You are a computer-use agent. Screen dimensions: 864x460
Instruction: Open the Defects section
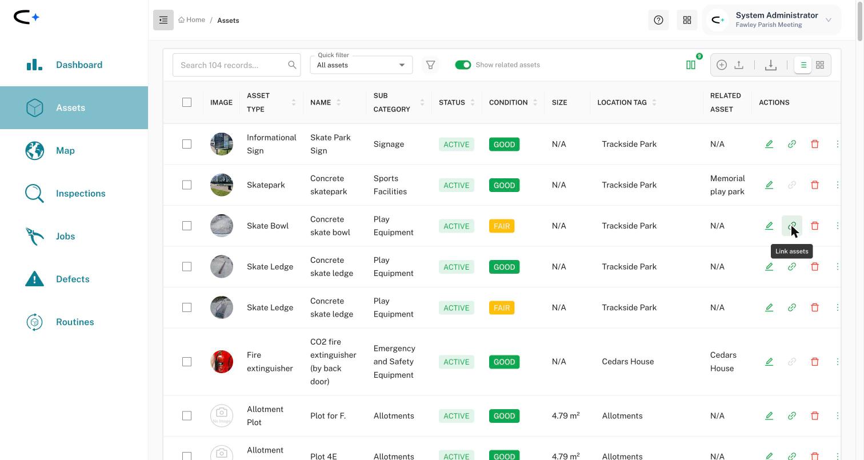[74, 279]
